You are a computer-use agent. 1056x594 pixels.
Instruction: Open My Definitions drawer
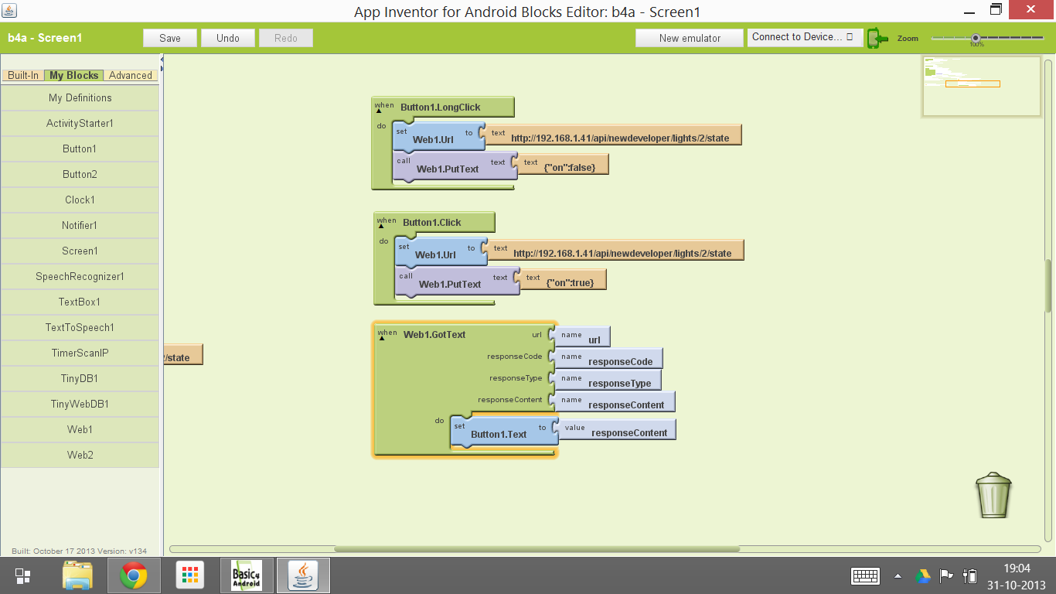click(x=80, y=98)
